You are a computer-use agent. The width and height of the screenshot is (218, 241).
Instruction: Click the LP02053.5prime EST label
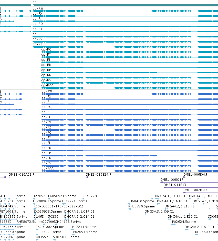[x=84, y=232]
